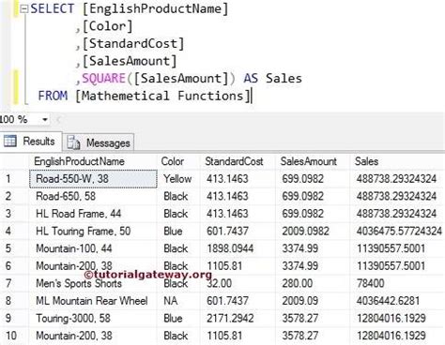
Task: Click the Messages tab icon
Action: coord(73,142)
